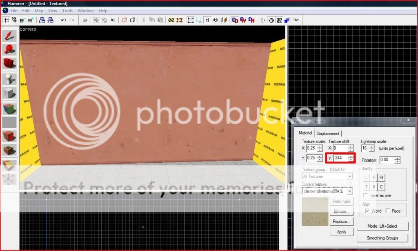
Task: Select the Entity tool with lightbulb icon
Action: pos(9,79)
